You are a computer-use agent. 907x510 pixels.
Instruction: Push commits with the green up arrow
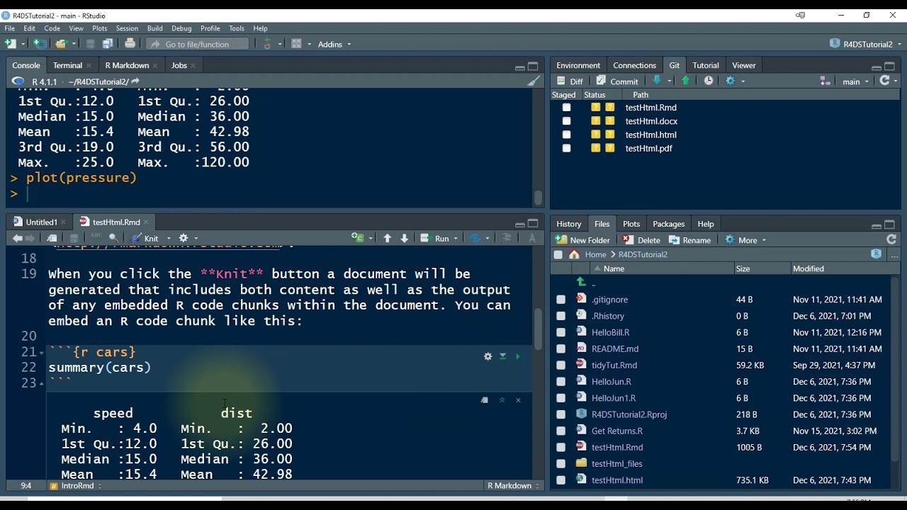(685, 81)
